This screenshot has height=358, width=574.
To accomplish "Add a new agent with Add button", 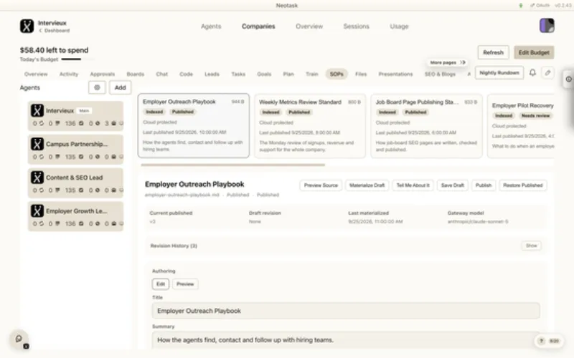I will pos(120,87).
